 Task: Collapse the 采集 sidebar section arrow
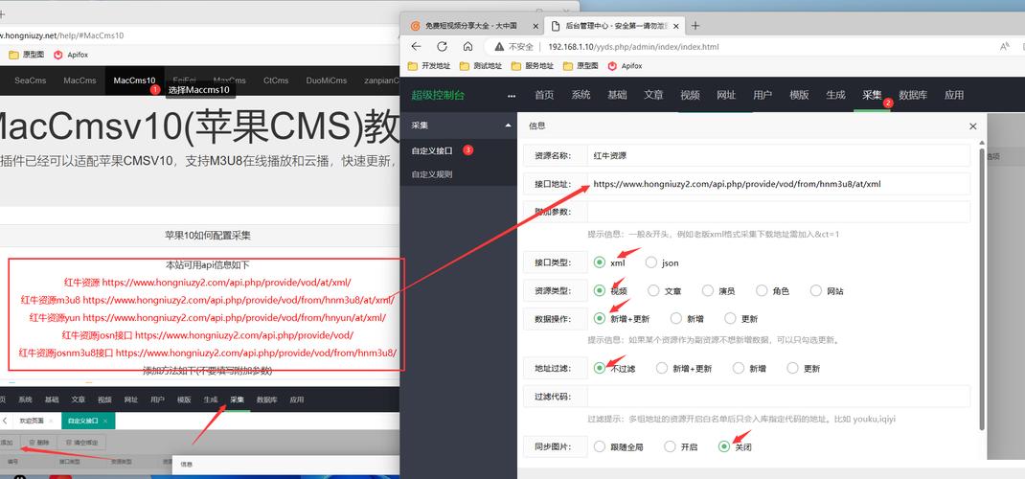508,125
